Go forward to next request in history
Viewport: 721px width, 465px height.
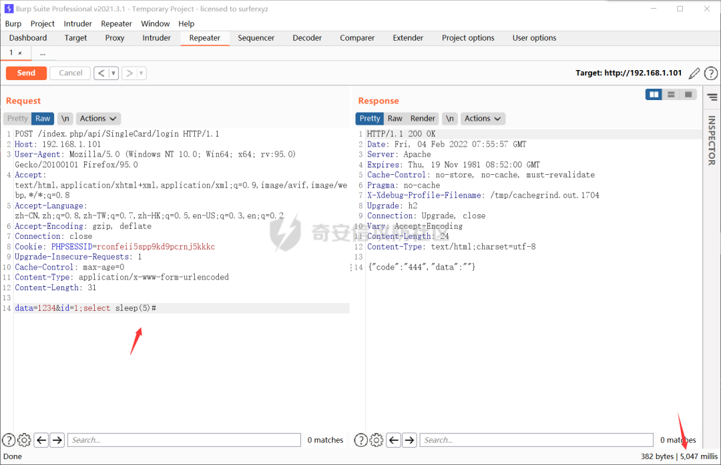(130, 73)
